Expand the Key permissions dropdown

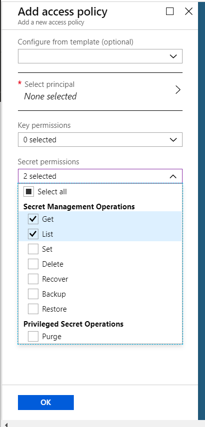point(100,140)
